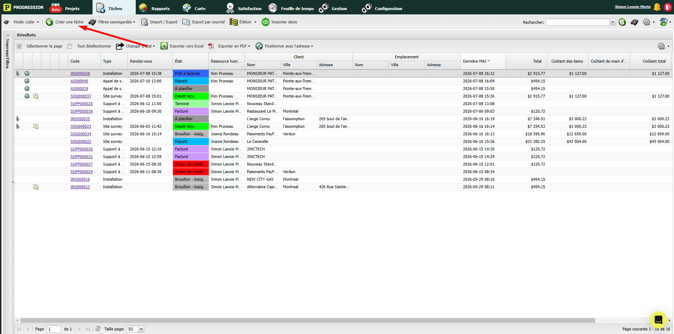Click red Erreur de transf. status of SUPP000027

pos(190,164)
